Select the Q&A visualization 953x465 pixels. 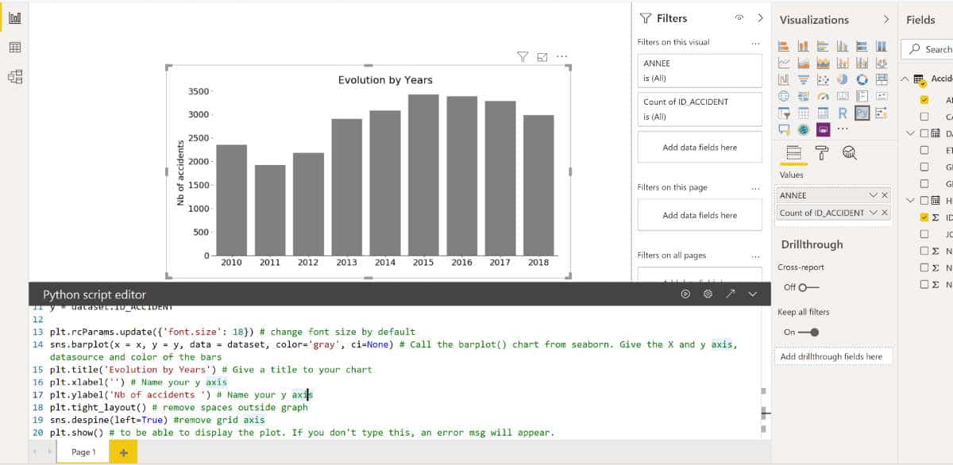coord(784,129)
